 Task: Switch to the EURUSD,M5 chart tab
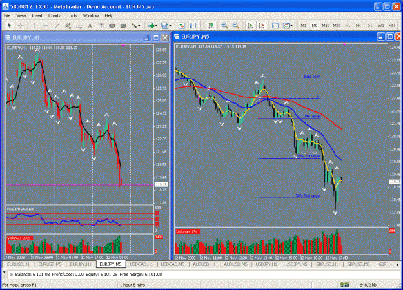tap(50, 264)
